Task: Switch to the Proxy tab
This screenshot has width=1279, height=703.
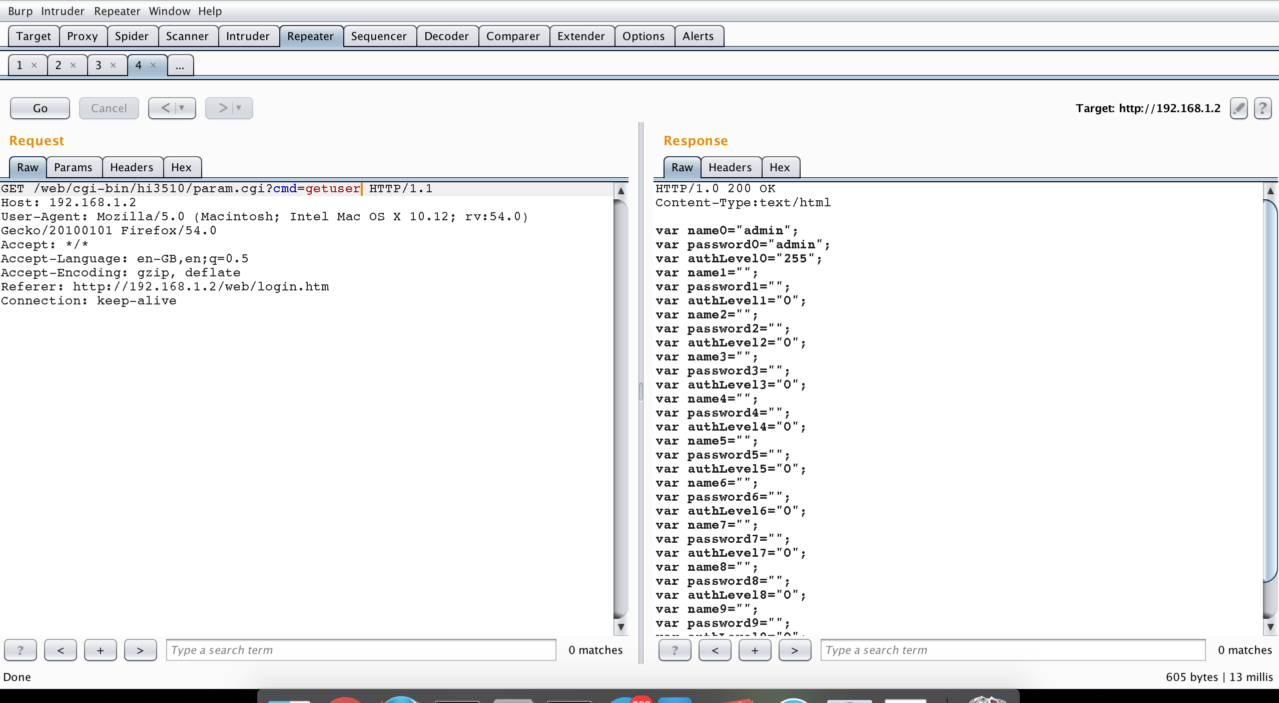Action: pos(83,36)
